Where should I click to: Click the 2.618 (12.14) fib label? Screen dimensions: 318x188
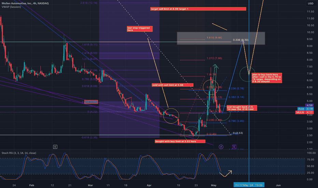coord(89,3)
